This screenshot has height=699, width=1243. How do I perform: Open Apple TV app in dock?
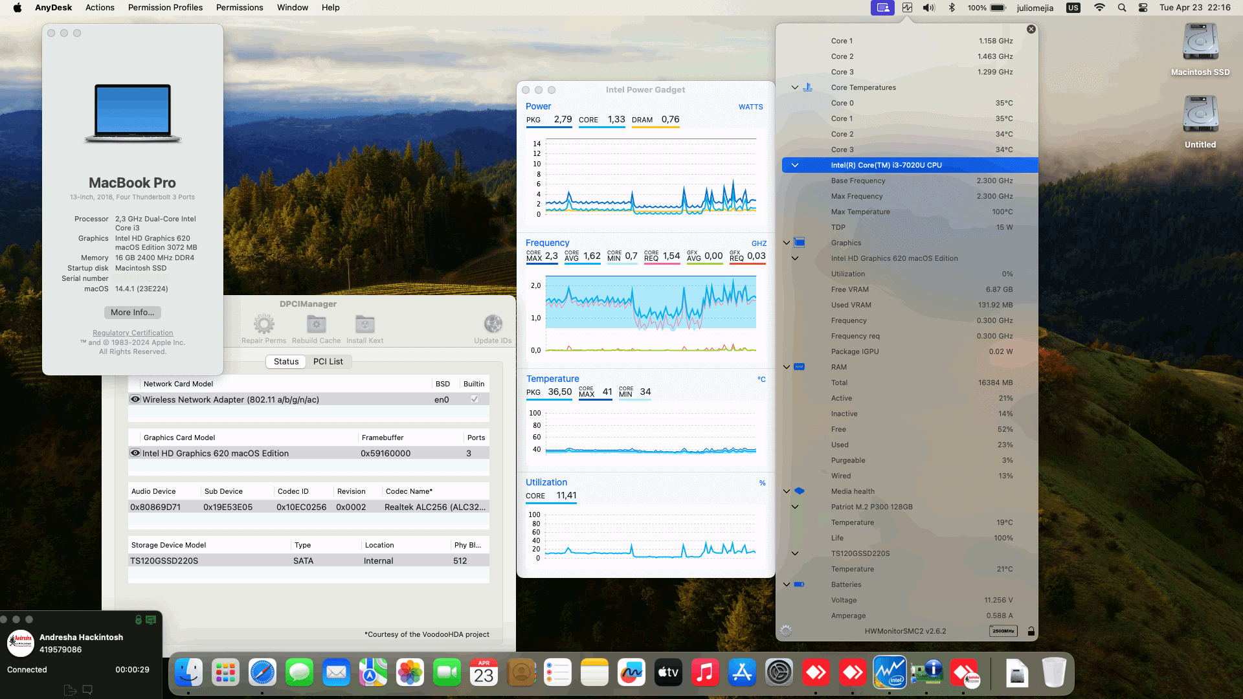(669, 673)
